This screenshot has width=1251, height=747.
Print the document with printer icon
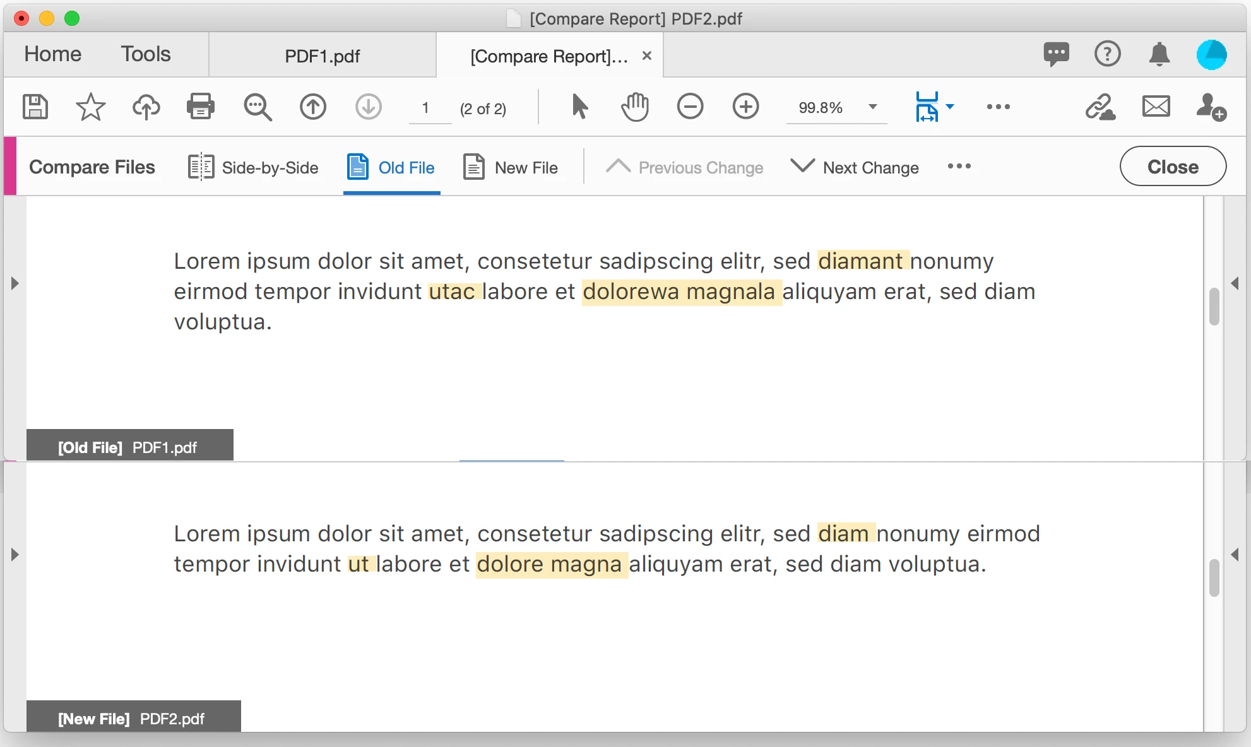tap(201, 107)
